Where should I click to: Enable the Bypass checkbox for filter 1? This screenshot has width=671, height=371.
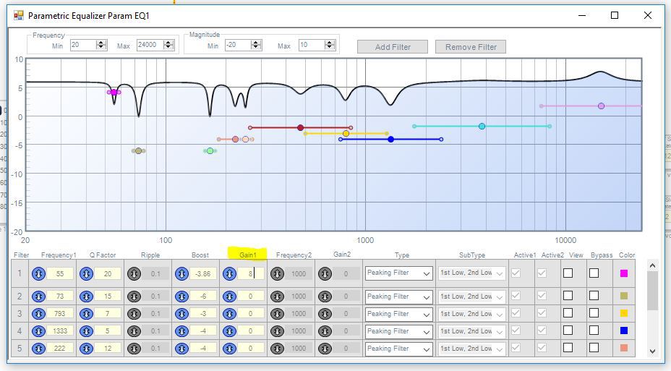594,273
